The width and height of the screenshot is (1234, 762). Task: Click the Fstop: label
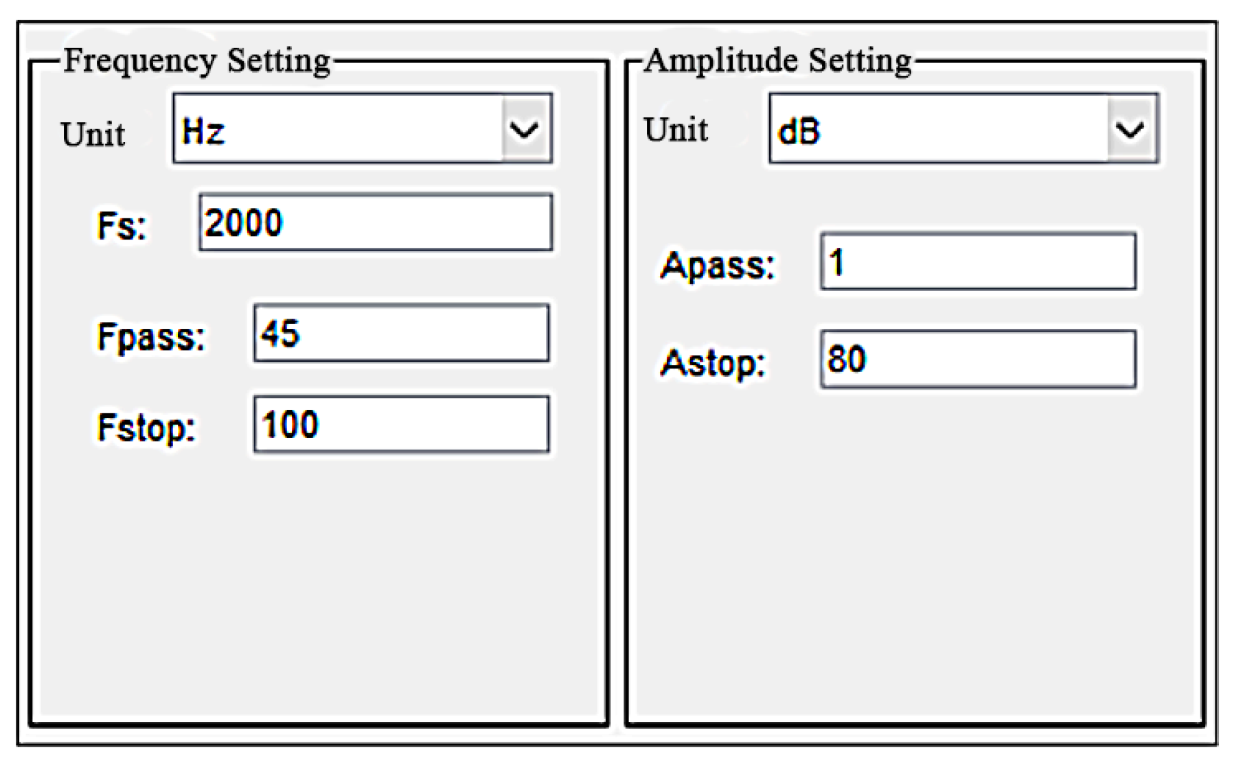click(146, 428)
